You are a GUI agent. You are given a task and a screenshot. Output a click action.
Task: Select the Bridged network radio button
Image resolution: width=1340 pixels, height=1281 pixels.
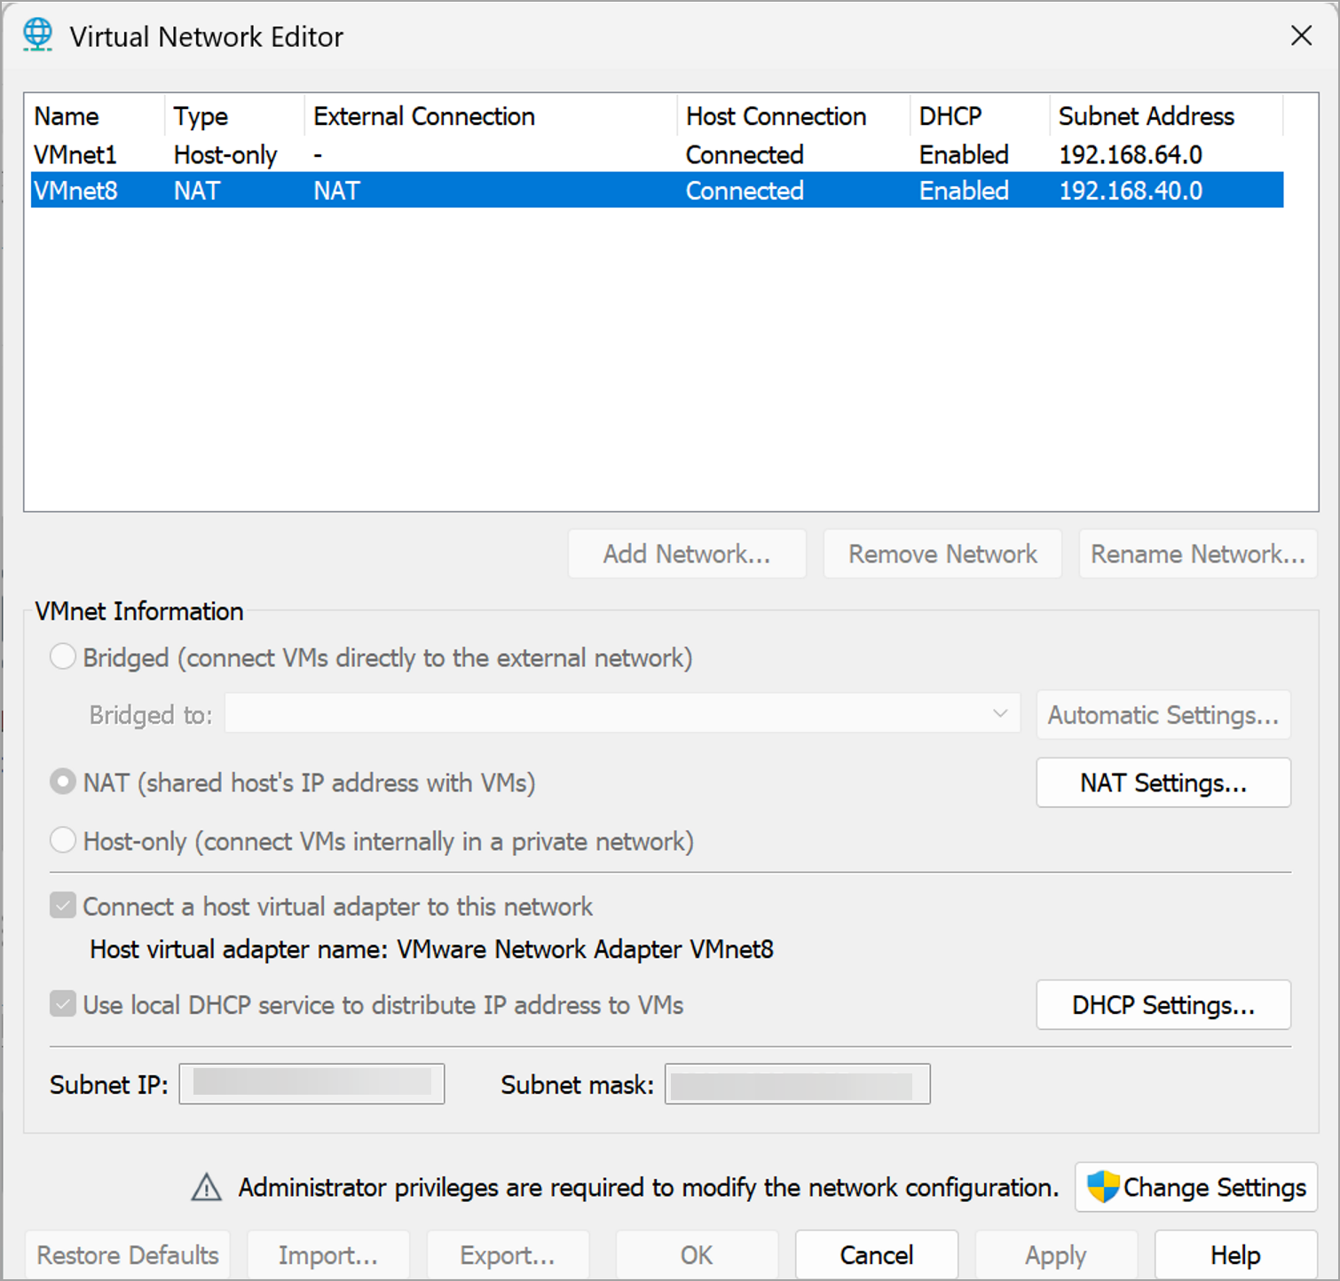pyautogui.click(x=62, y=656)
